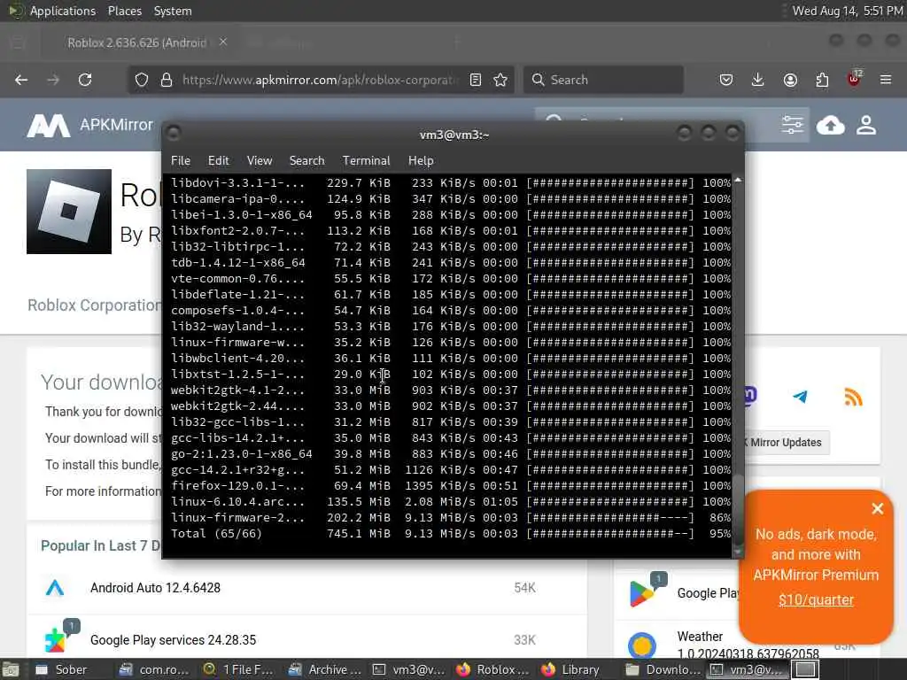The width and height of the screenshot is (907, 680).
Task: Click the Telegram icon on APKMirror
Action: [x=801, y=397]
